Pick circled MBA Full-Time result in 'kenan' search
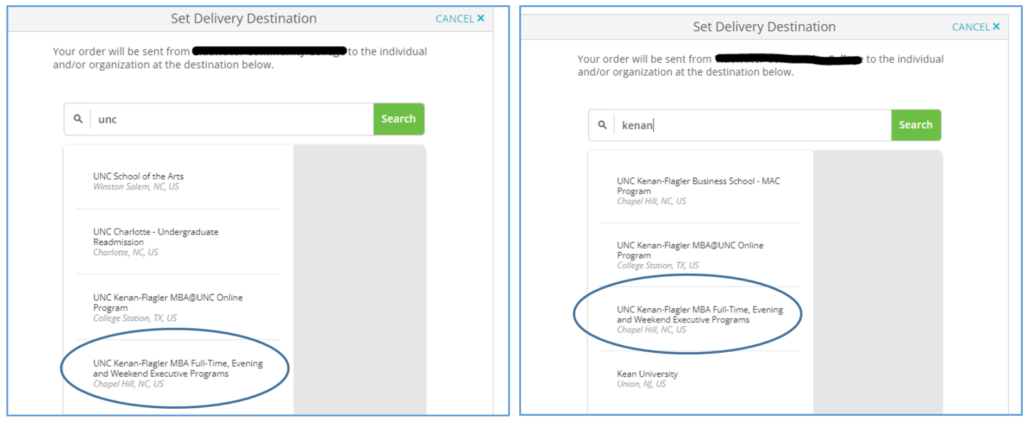Screen dimensions: 1028x421 click(700, 314)
